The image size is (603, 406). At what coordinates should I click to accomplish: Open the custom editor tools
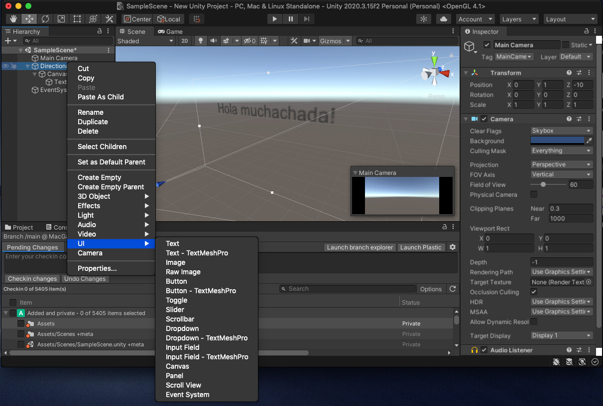109,19
